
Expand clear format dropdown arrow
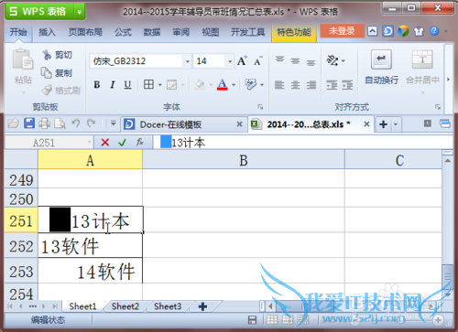point(262,85)
